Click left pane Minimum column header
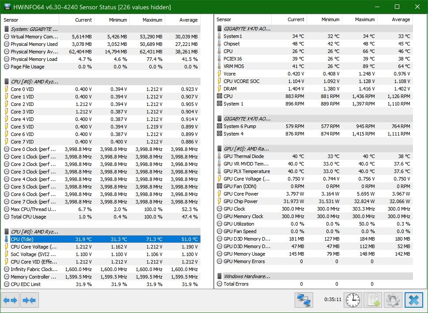The image size is (428, 313). pyautogui.click(x=112, y=20)
